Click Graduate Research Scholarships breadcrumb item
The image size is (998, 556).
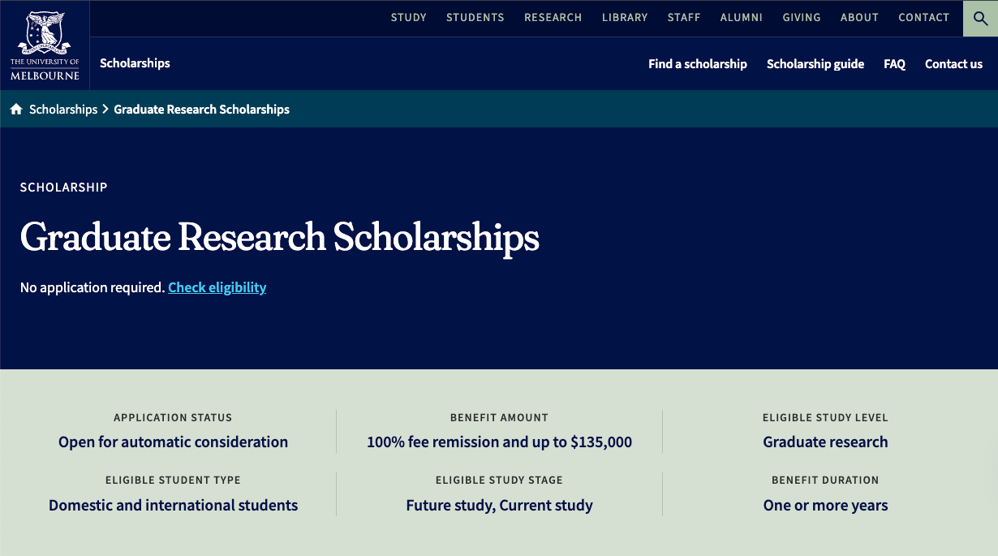click(202, 109)
